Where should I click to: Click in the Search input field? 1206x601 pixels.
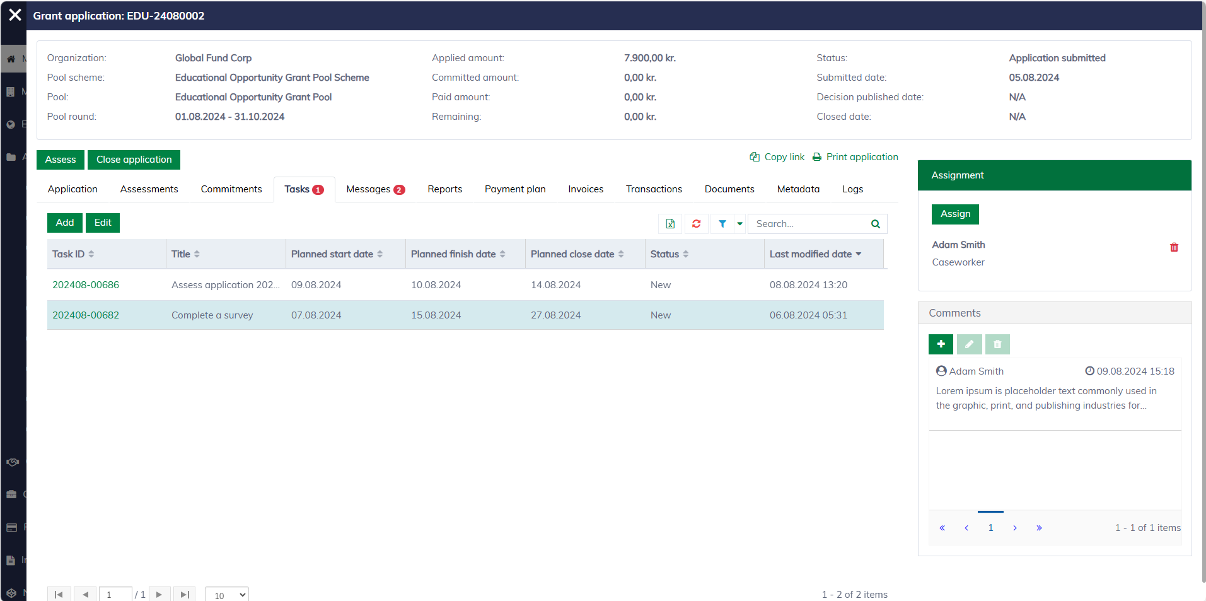pos(807,224)
